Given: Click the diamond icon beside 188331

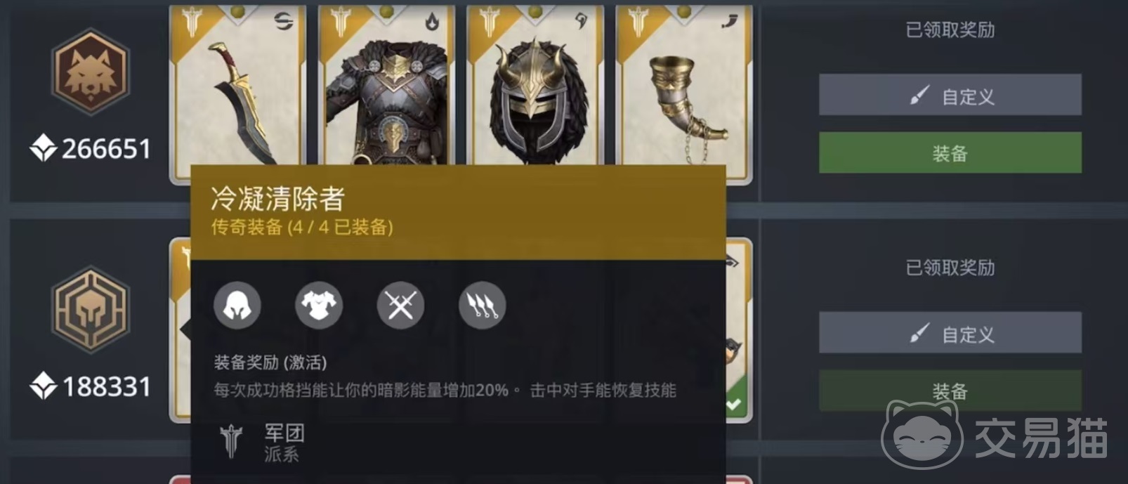Looking at the screenshot, I should 44,386.
